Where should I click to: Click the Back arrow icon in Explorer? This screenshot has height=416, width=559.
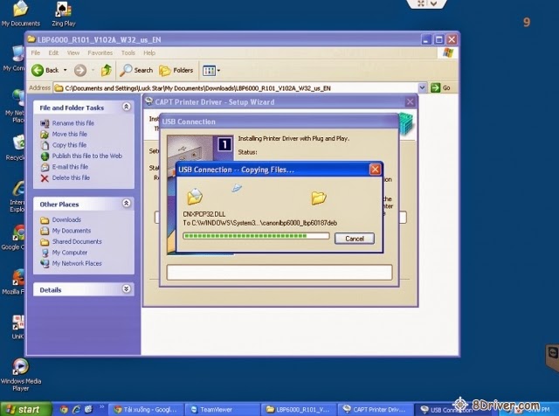pyautogui.click(x=38, y=70)
